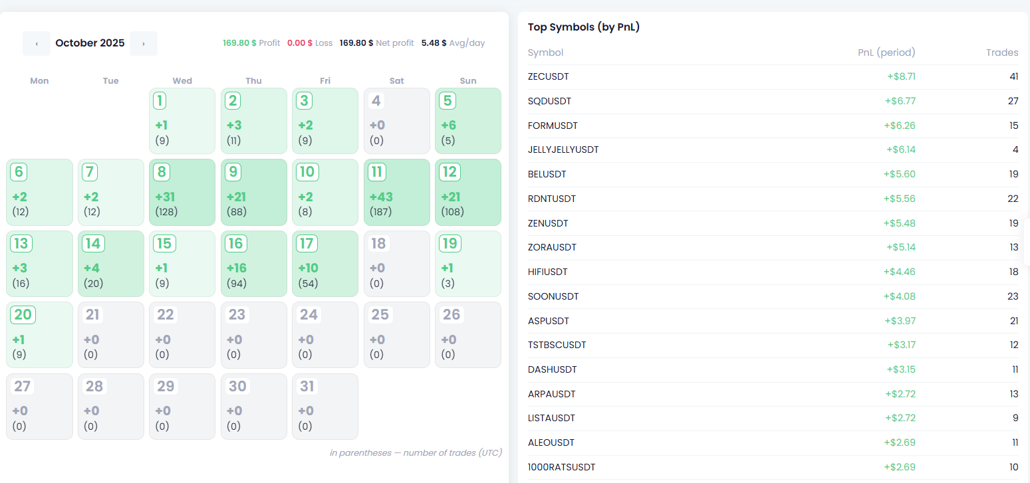Select October 31 day cell
The image size is (1030, 483).
(324, 406)
